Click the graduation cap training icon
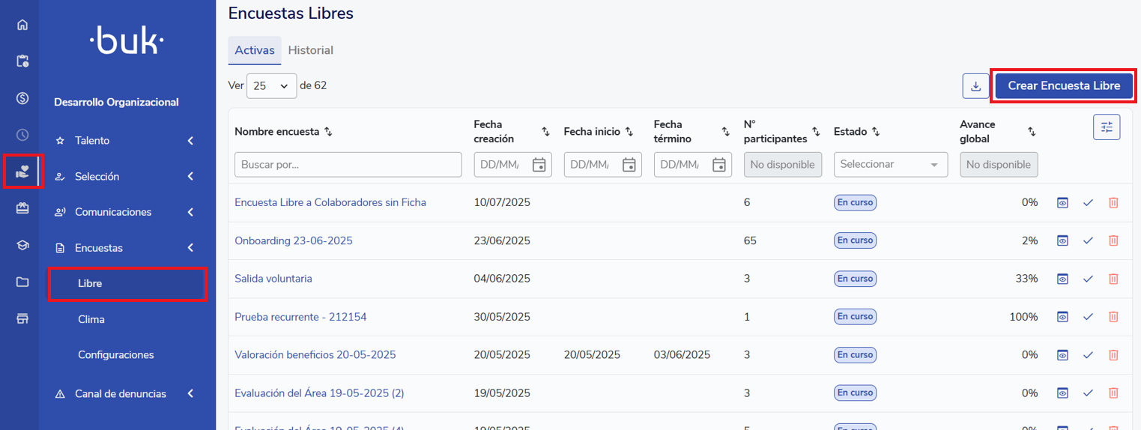This screenshot has height=430, width=1141. click(x=22, y=245)
